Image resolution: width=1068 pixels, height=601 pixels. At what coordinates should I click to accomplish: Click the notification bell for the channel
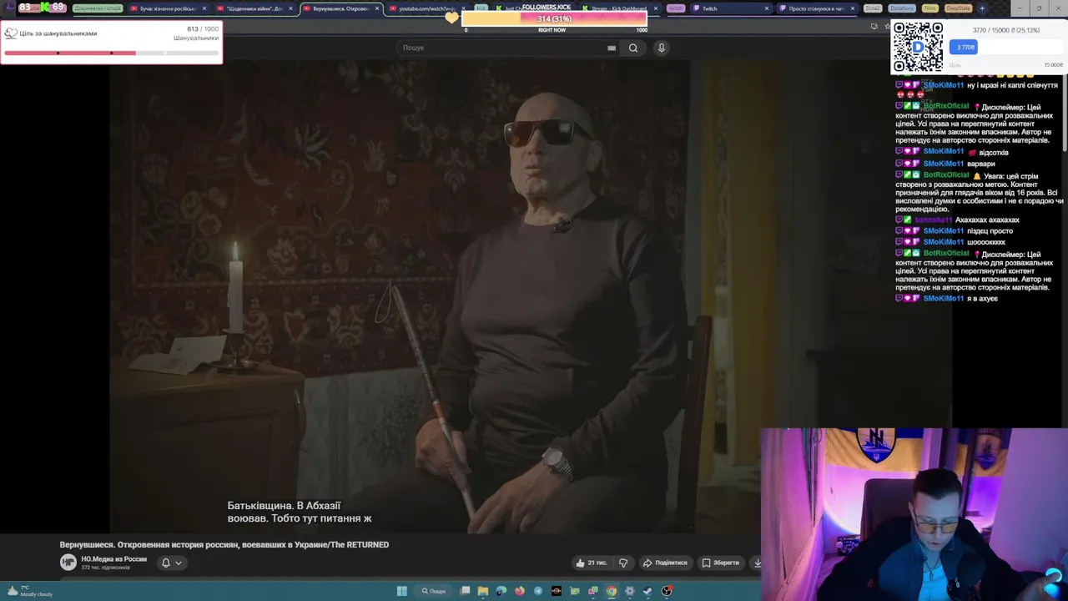(x=165, y=563)
